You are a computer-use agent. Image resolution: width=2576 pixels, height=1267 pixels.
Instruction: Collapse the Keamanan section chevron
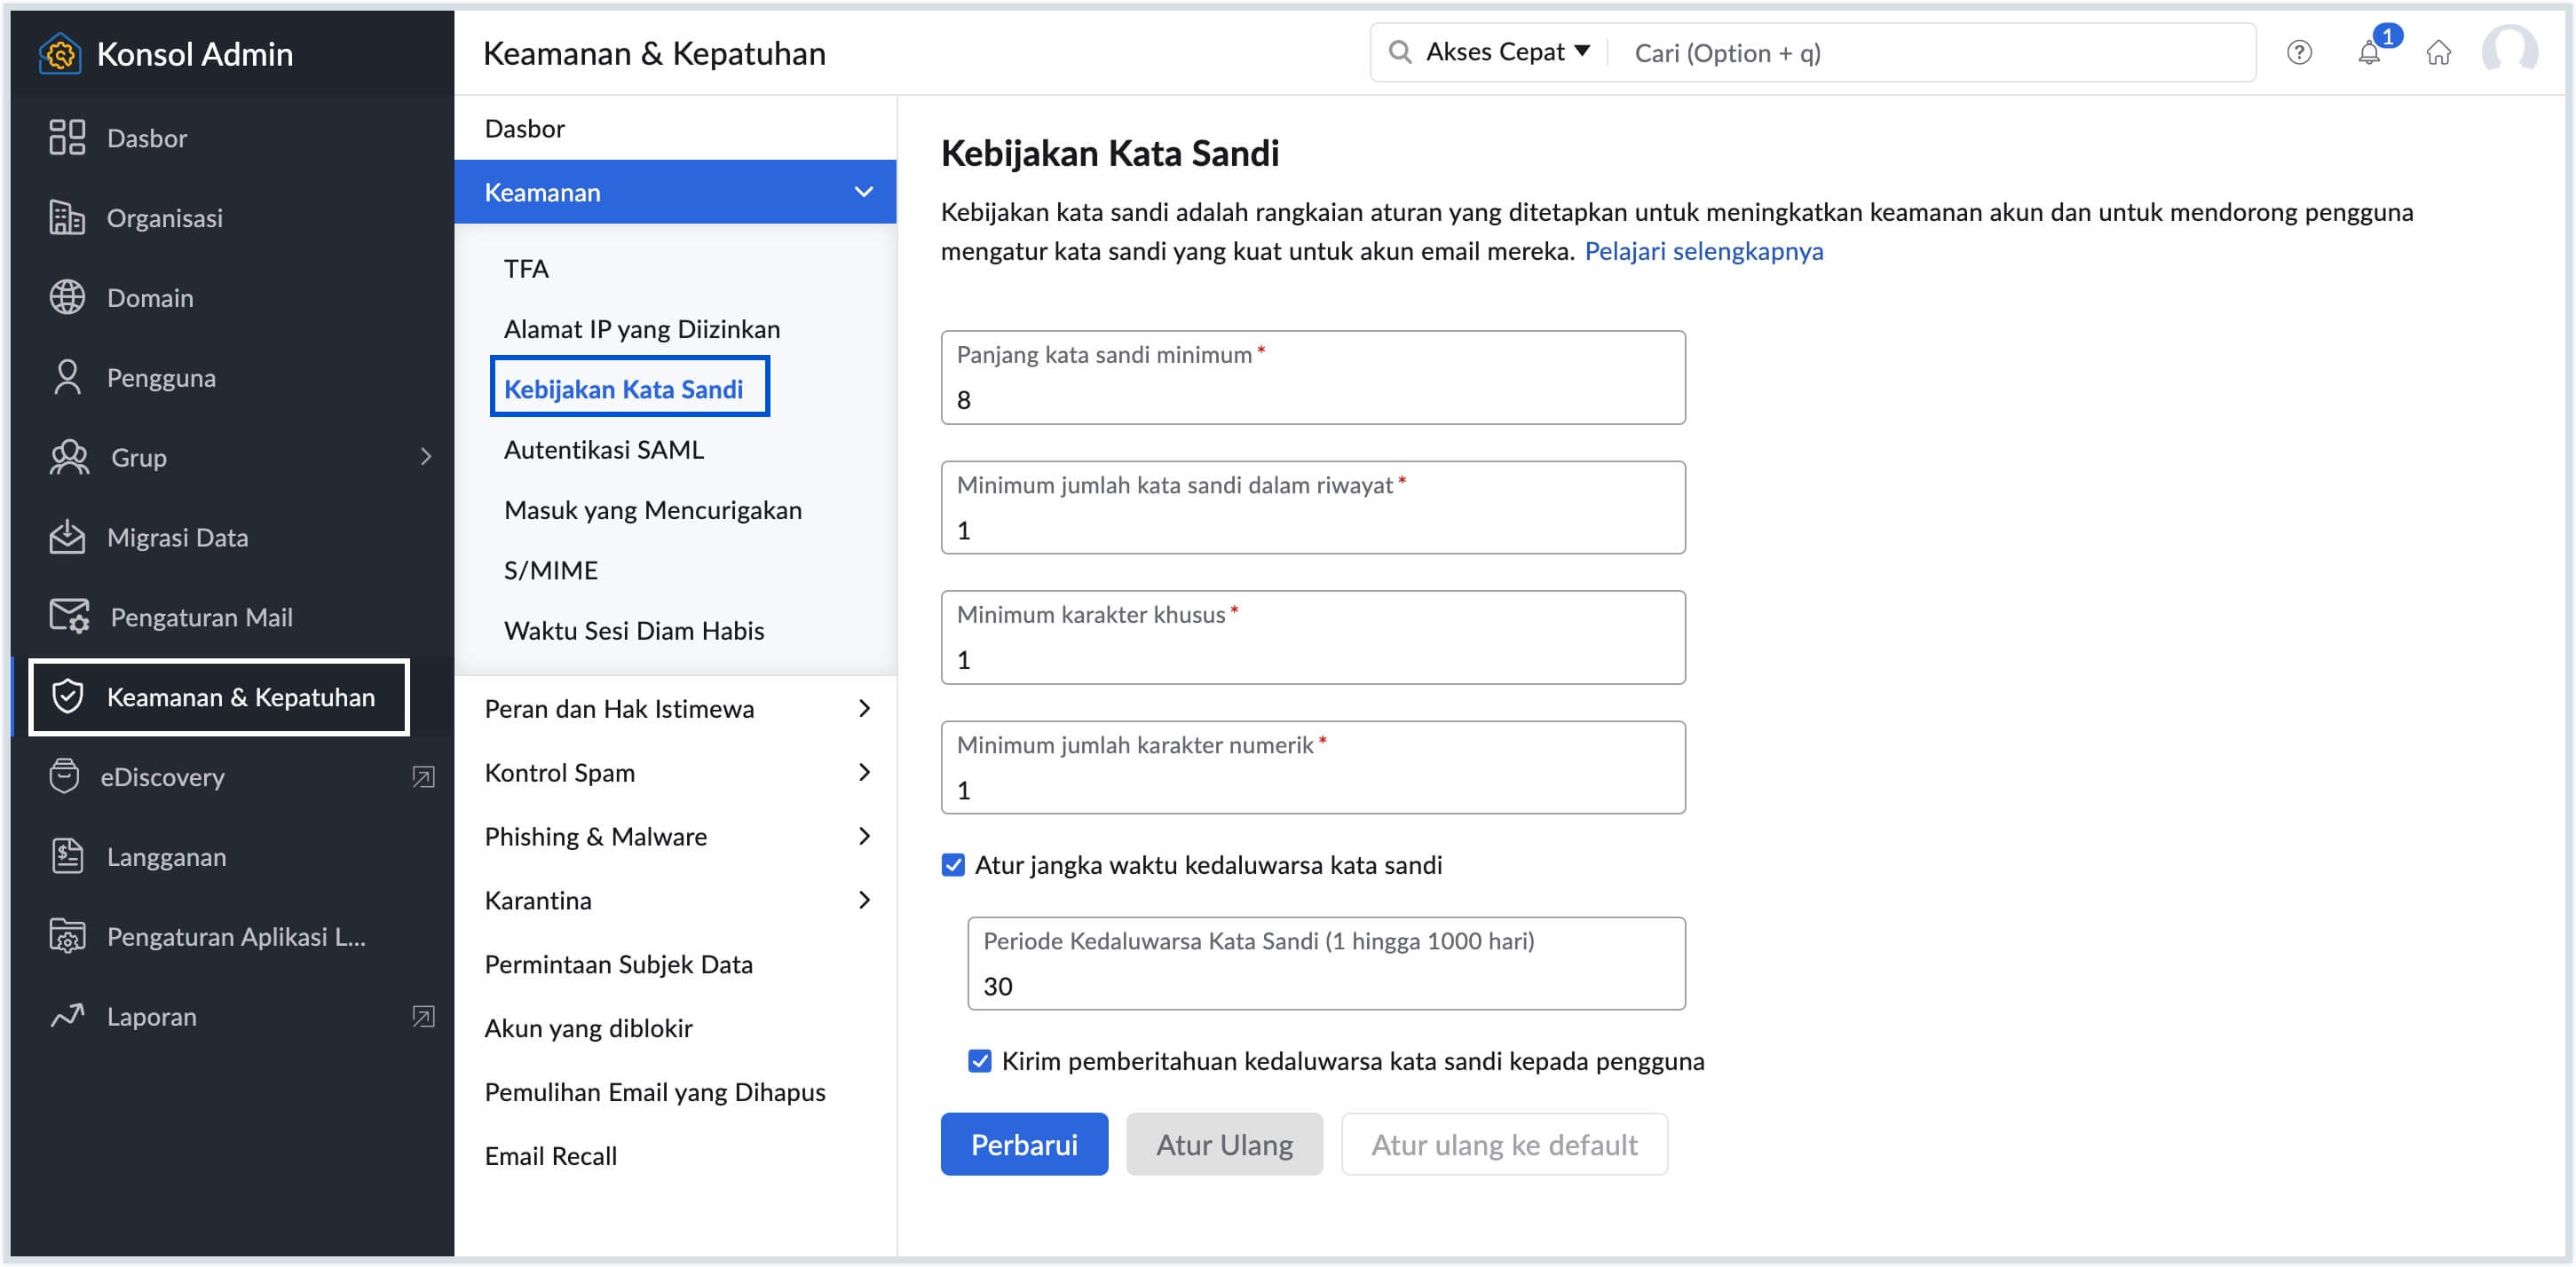[x=864, y=192]
